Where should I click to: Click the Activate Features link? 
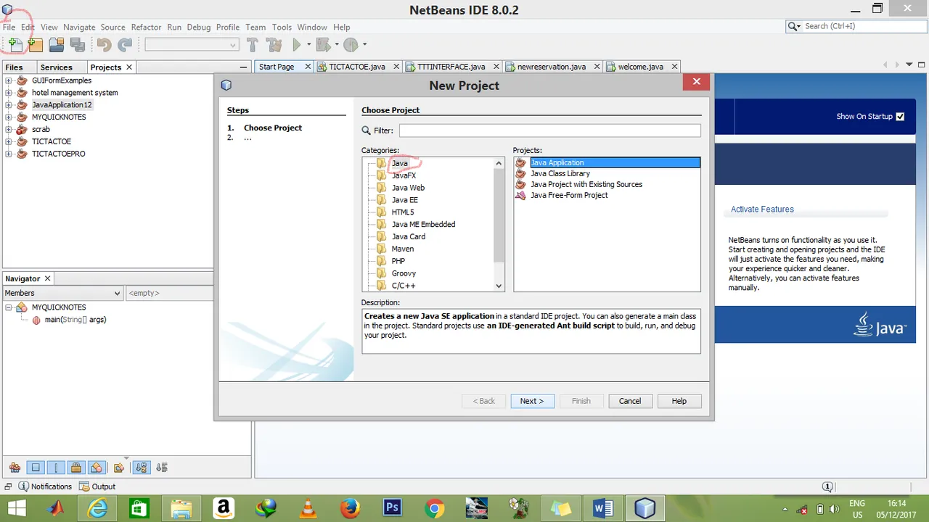(762, 210)
